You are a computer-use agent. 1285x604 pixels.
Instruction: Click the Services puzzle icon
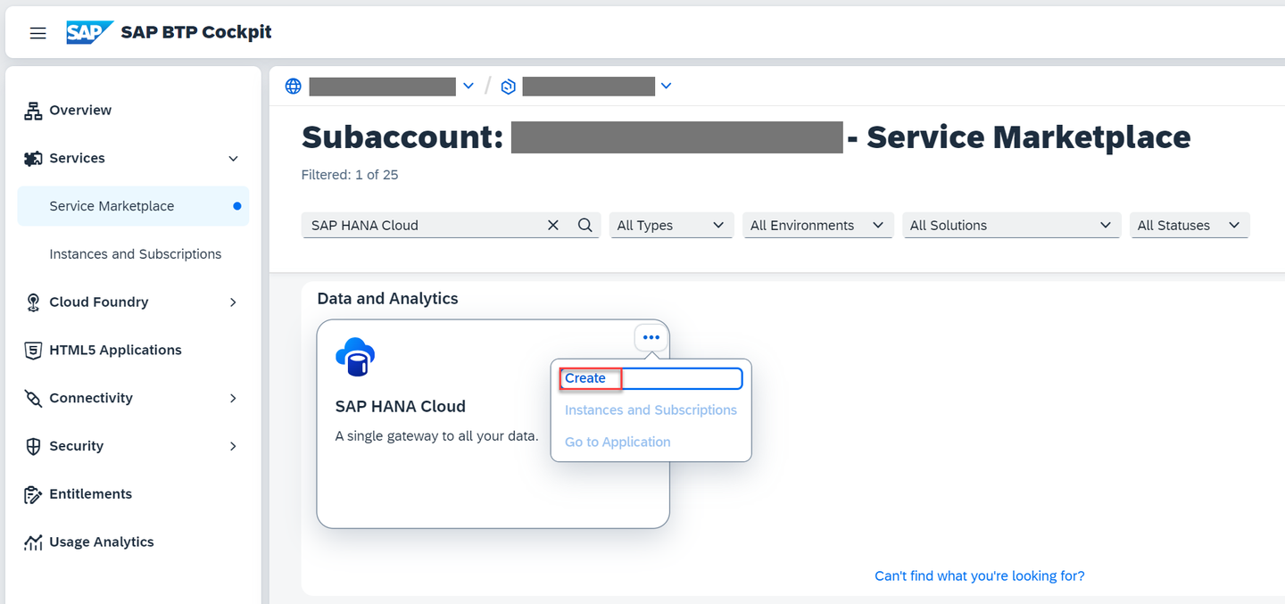(x=33, y=159)
